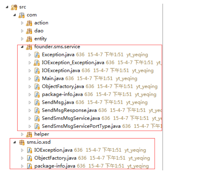Click the com package icon

coord(22,15)
